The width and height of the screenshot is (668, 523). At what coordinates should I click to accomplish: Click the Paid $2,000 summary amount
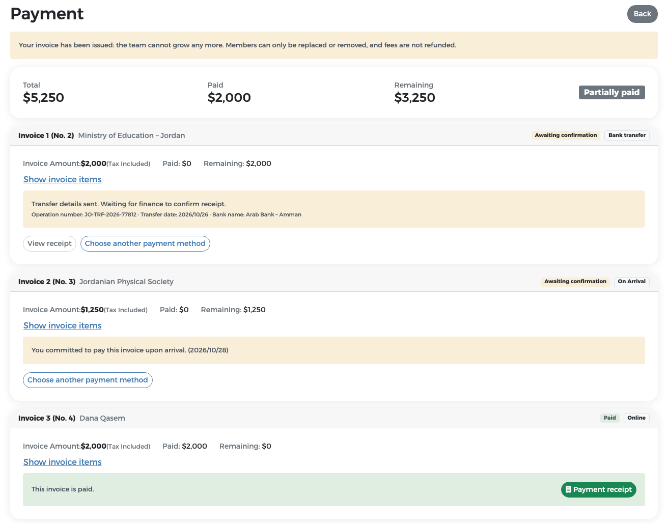point(229,98)
